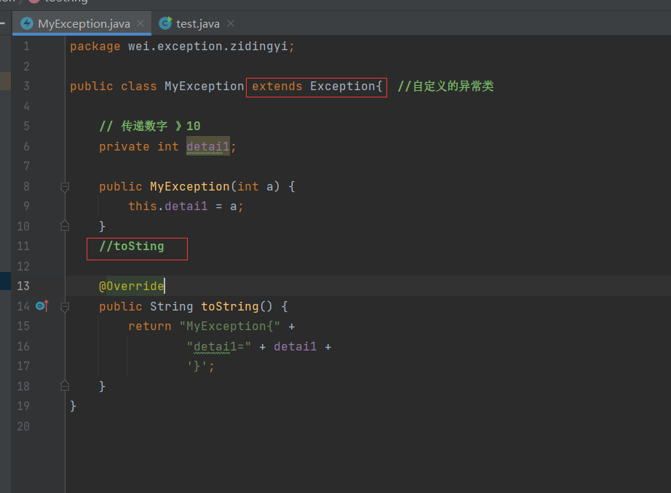The image size is (671, 493).
Task: Place cursor on the package declaration
Action: pos(182,47)
